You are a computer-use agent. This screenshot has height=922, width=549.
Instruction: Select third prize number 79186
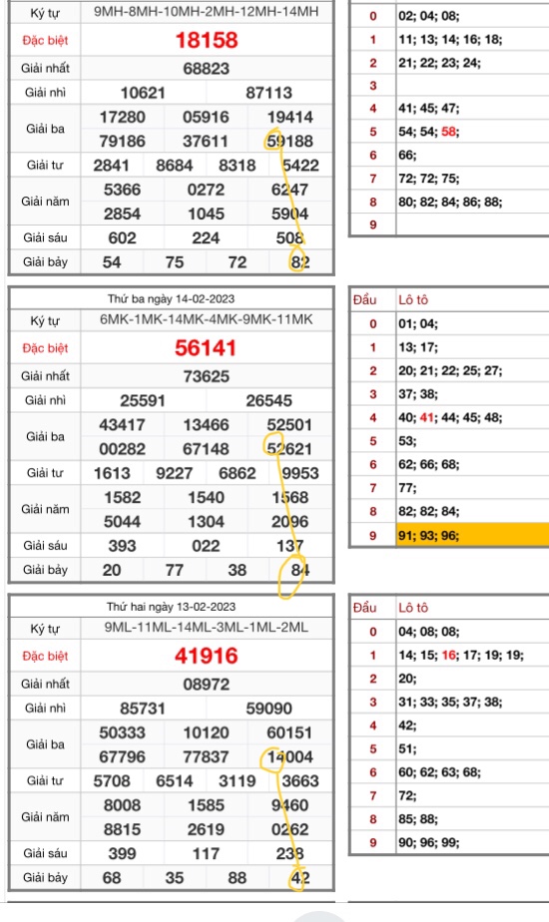123,141
